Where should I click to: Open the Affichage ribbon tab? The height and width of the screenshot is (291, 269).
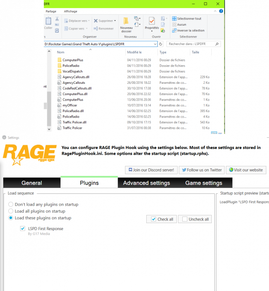(x=70, y=11)
